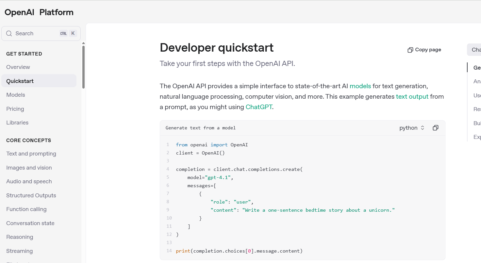481x263 pixels.
Task: Click the search magnifier icon
Action: (9, 33)
